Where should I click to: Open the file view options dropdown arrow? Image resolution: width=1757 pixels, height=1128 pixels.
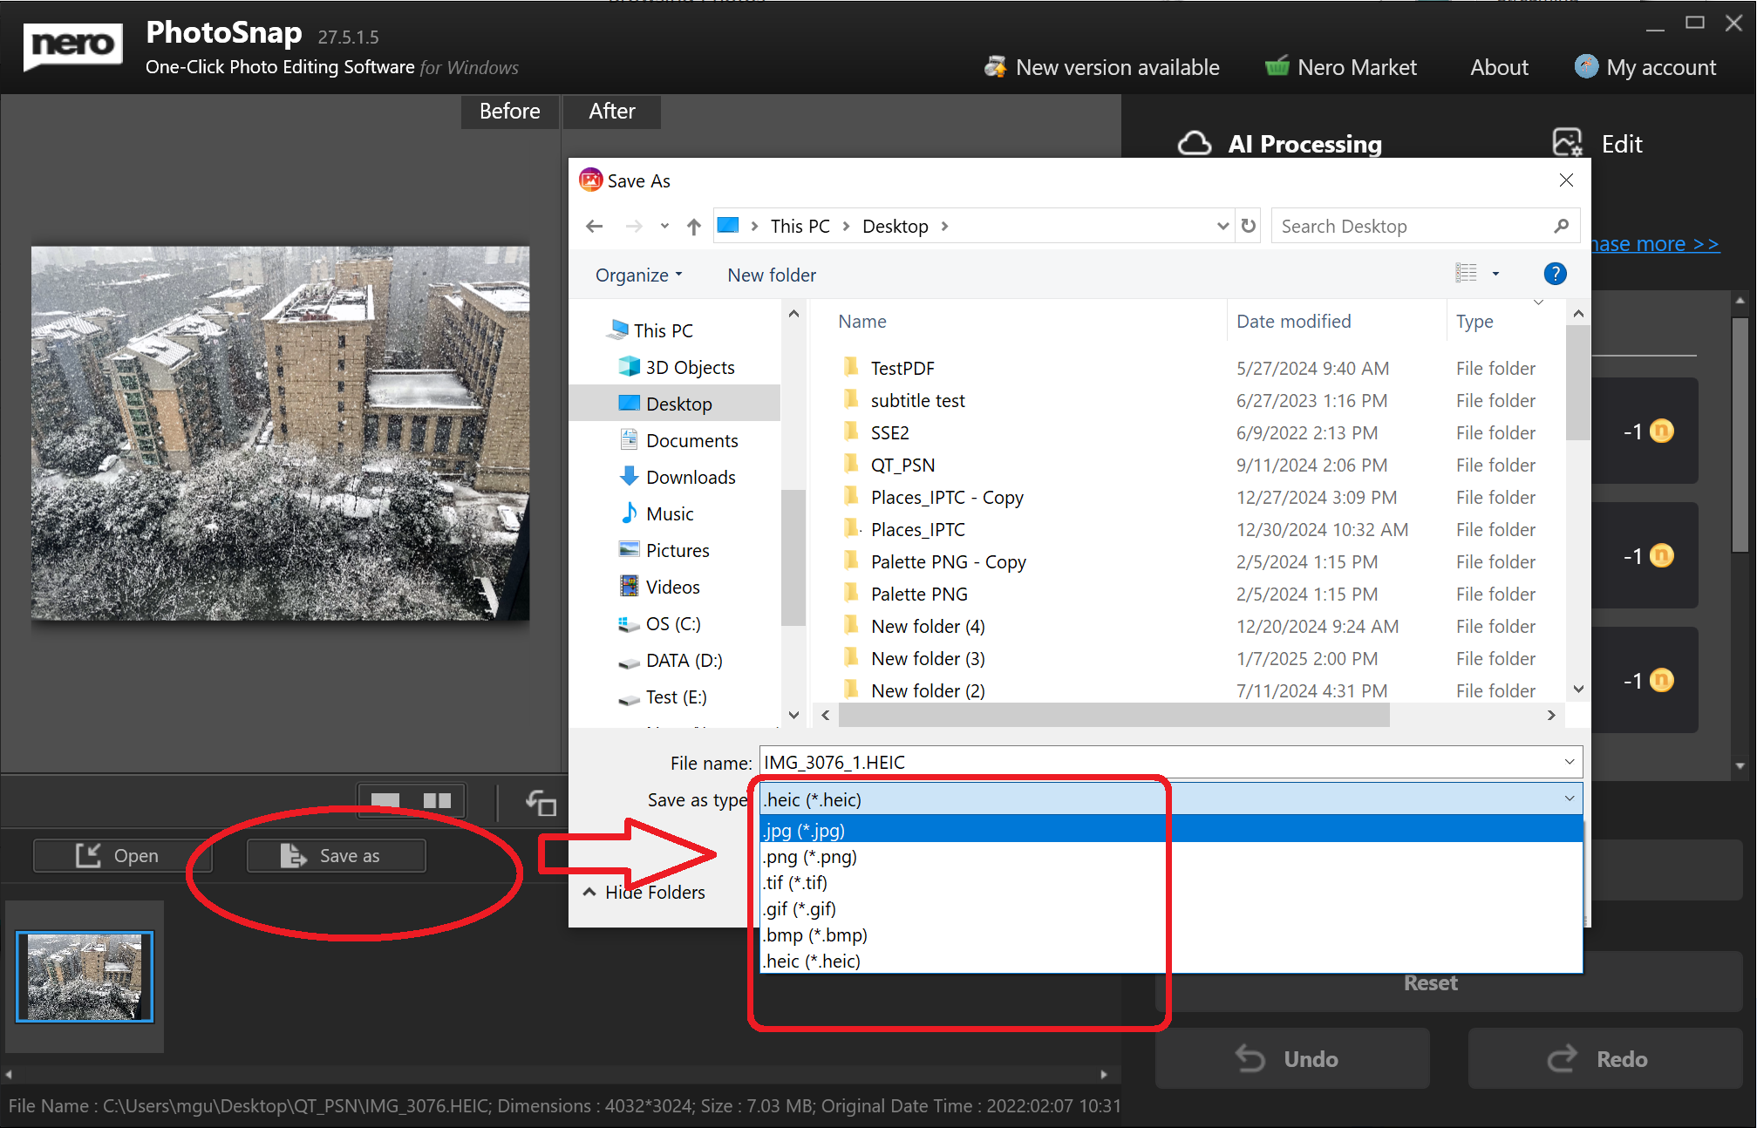[x=1495, y=274]
